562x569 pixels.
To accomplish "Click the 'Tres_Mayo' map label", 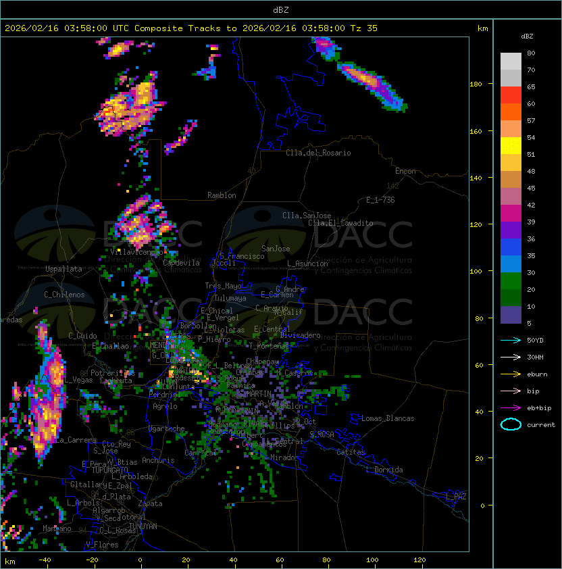I will point(223,286).
